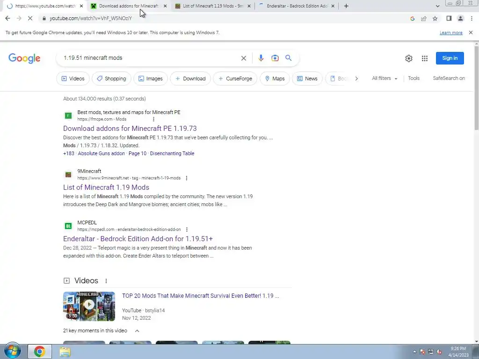
Task: Focus the Google search input field
Action: (150, 58)
